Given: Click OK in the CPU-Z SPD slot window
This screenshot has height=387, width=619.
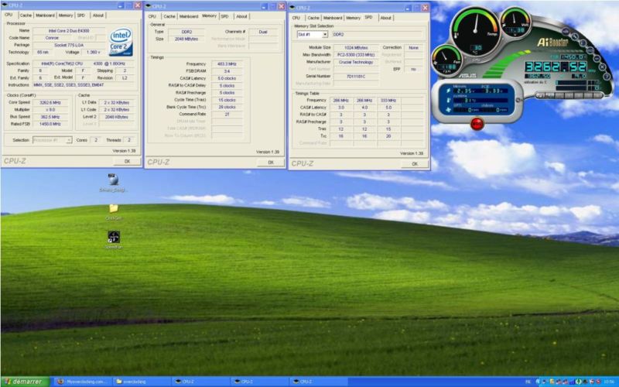Looking at the screenshot, I should pyautogui.click(x=415, y=163).
